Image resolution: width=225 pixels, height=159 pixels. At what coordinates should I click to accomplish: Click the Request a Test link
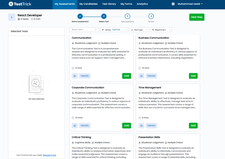(49, 155)
